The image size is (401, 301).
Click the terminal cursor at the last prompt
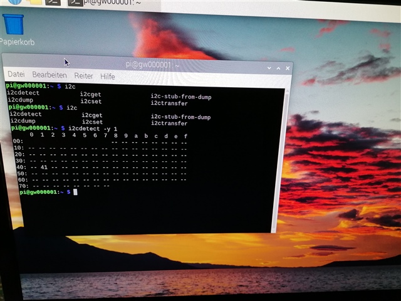(x=75, y=192)
